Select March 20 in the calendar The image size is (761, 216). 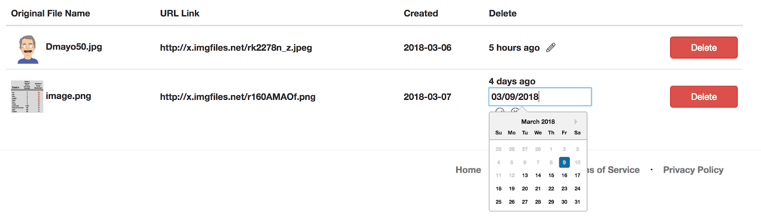pyautogui.click(x=525, y=189)
